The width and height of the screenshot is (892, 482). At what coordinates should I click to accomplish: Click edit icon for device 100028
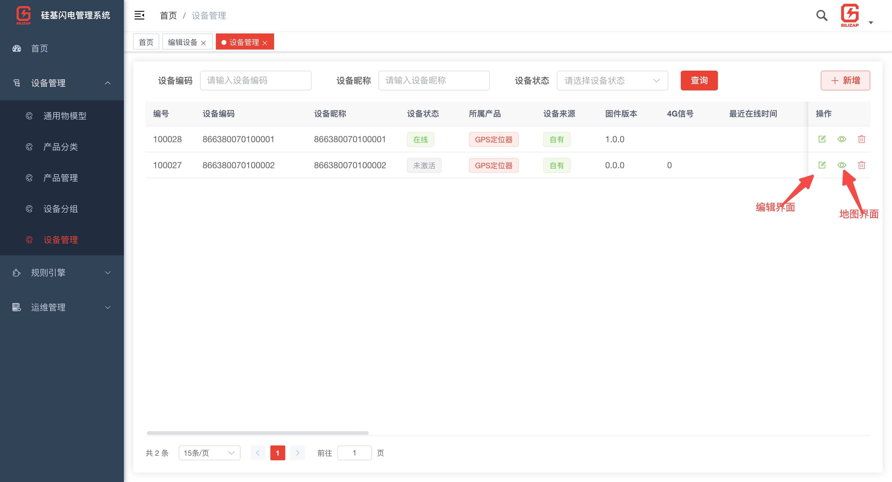822,139
